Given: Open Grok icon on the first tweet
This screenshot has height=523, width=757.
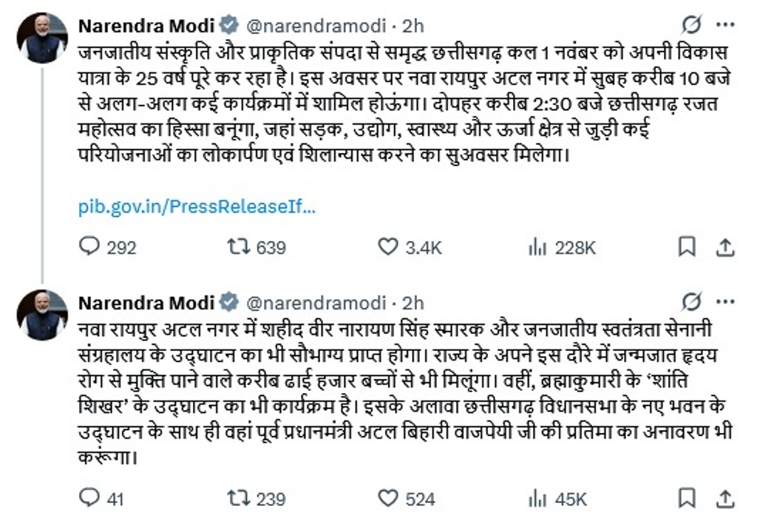Looking at the screenshot, I should pyautogui.click(x=692, y=26).
